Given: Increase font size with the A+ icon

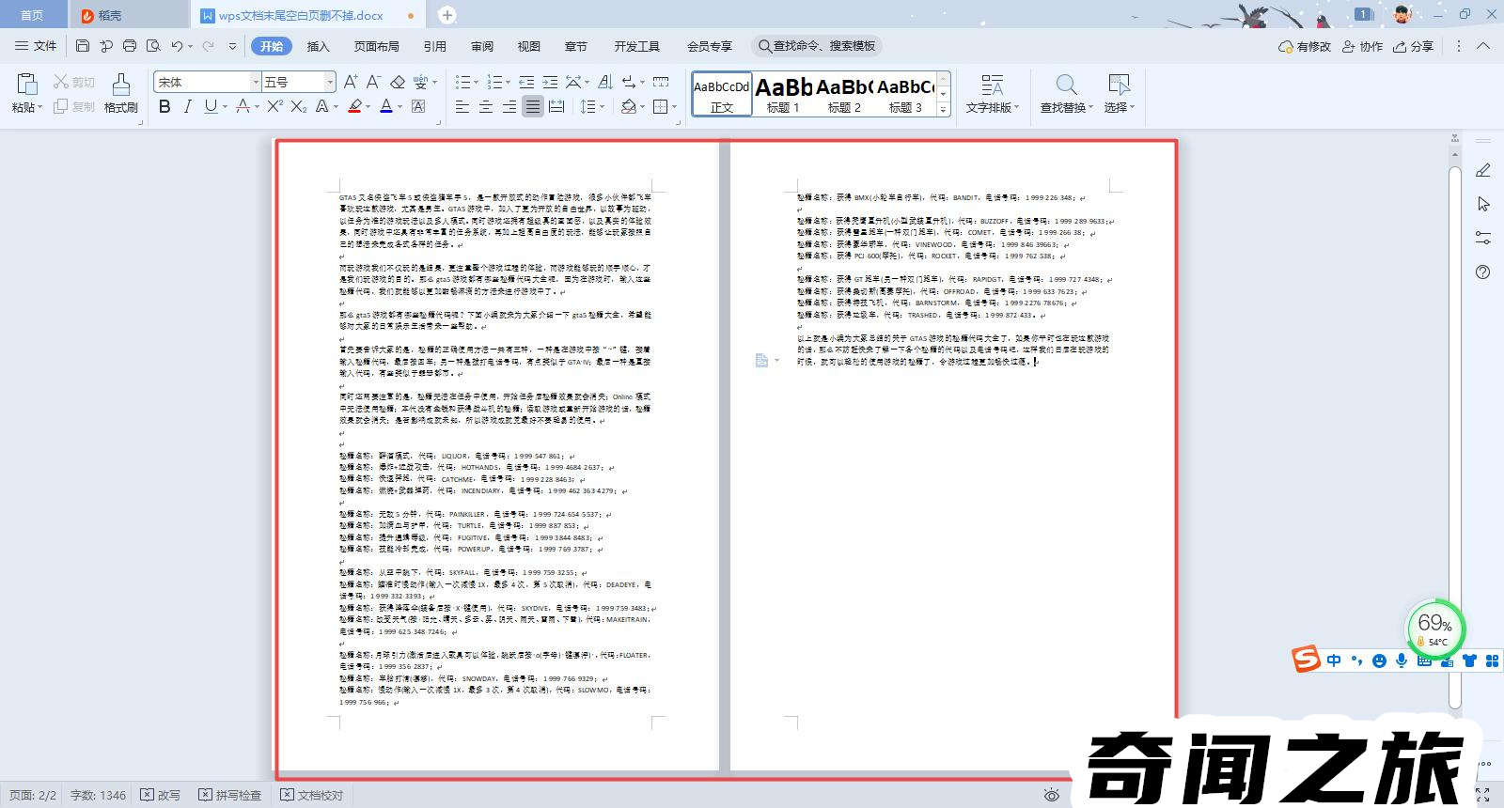Looking at the screenshot, I should coord(351,82).
